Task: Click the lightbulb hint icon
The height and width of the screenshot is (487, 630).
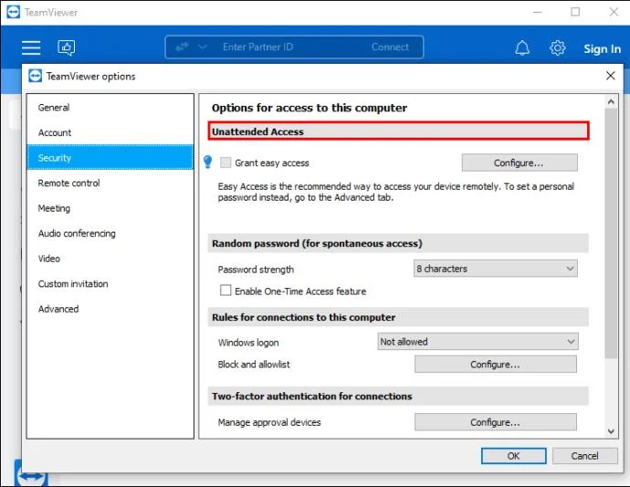Action: coord(208,161)
